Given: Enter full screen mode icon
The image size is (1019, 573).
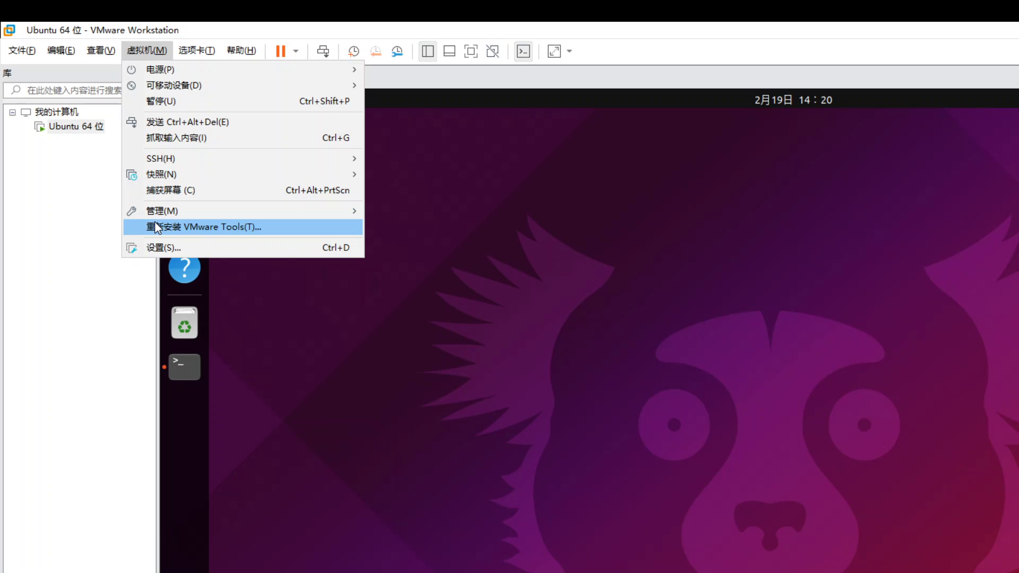Looking at the screenshot, I should [470, 51].
